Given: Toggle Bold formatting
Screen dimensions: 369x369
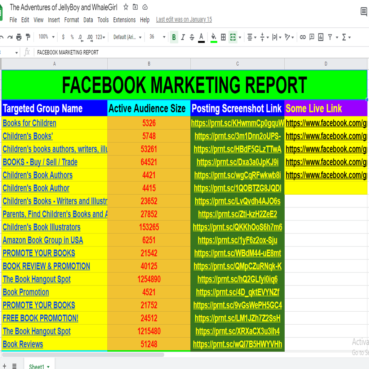Looking at the screenshot, I should 174,37.
